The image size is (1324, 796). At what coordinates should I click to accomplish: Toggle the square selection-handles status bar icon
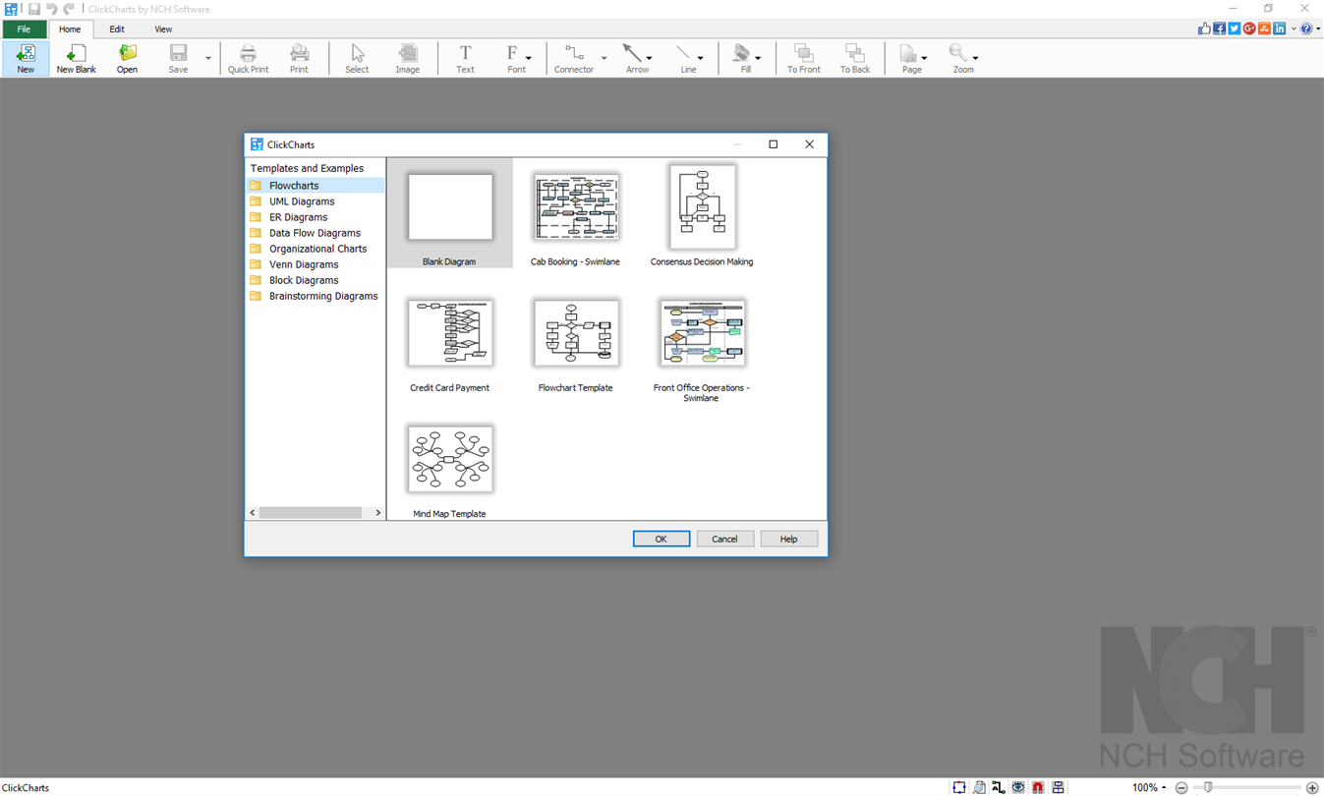pos(959,787)
